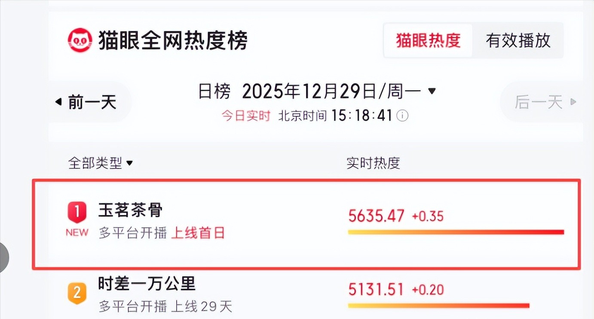
Task: Switch to 有效播放 toggle option
Action: (518, 41)
